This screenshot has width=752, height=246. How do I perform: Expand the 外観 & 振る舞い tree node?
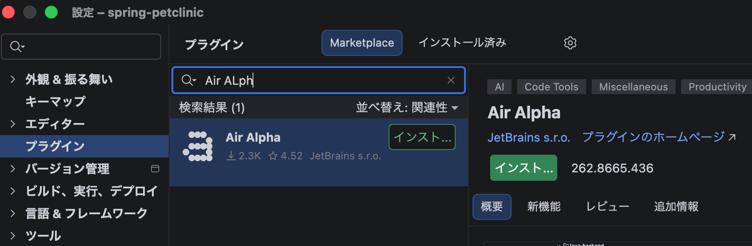coord(13,79)
